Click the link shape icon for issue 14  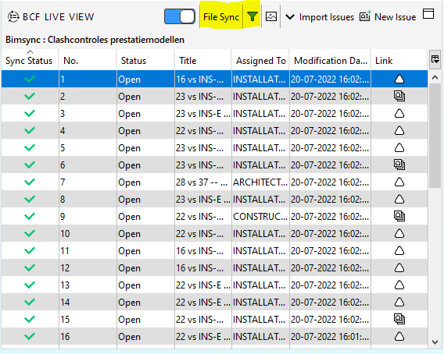[x=399, y=303]
